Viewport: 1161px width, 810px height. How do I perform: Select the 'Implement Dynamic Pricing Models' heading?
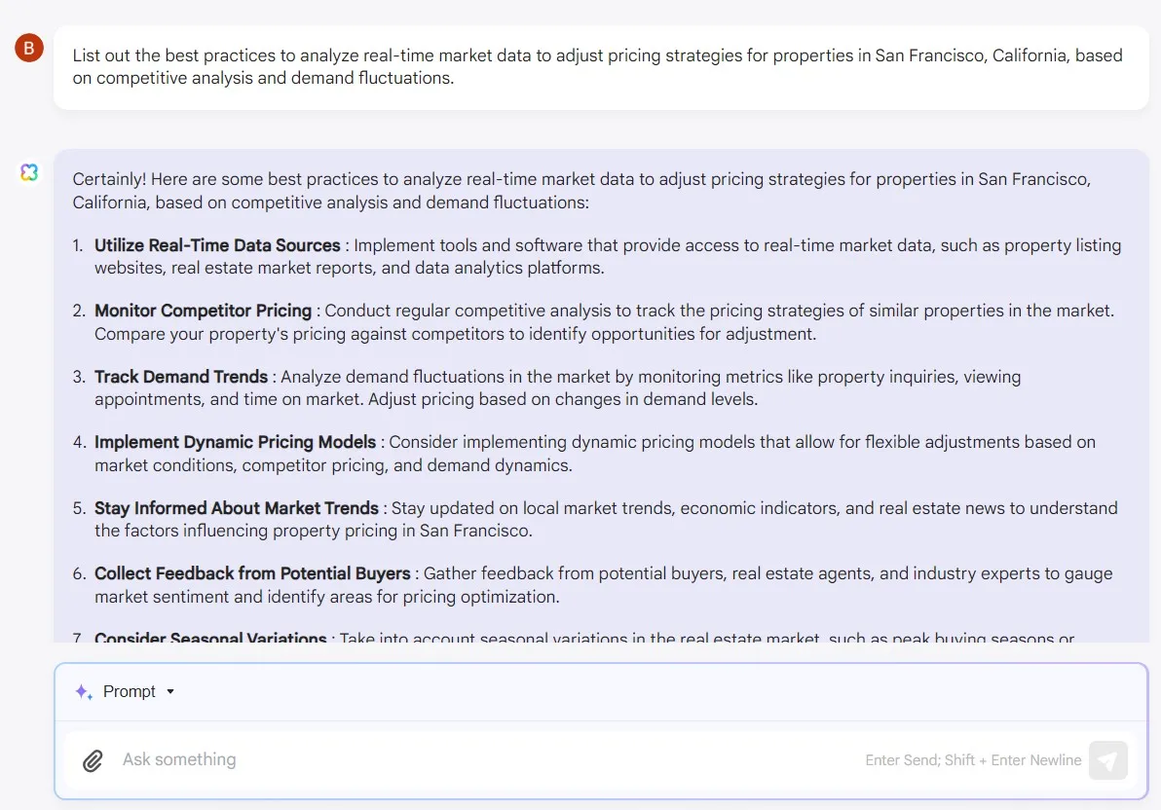point(235,442)
